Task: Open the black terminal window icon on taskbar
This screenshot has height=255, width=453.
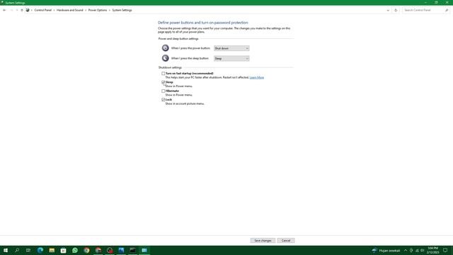Action: [x=133, y=250]
